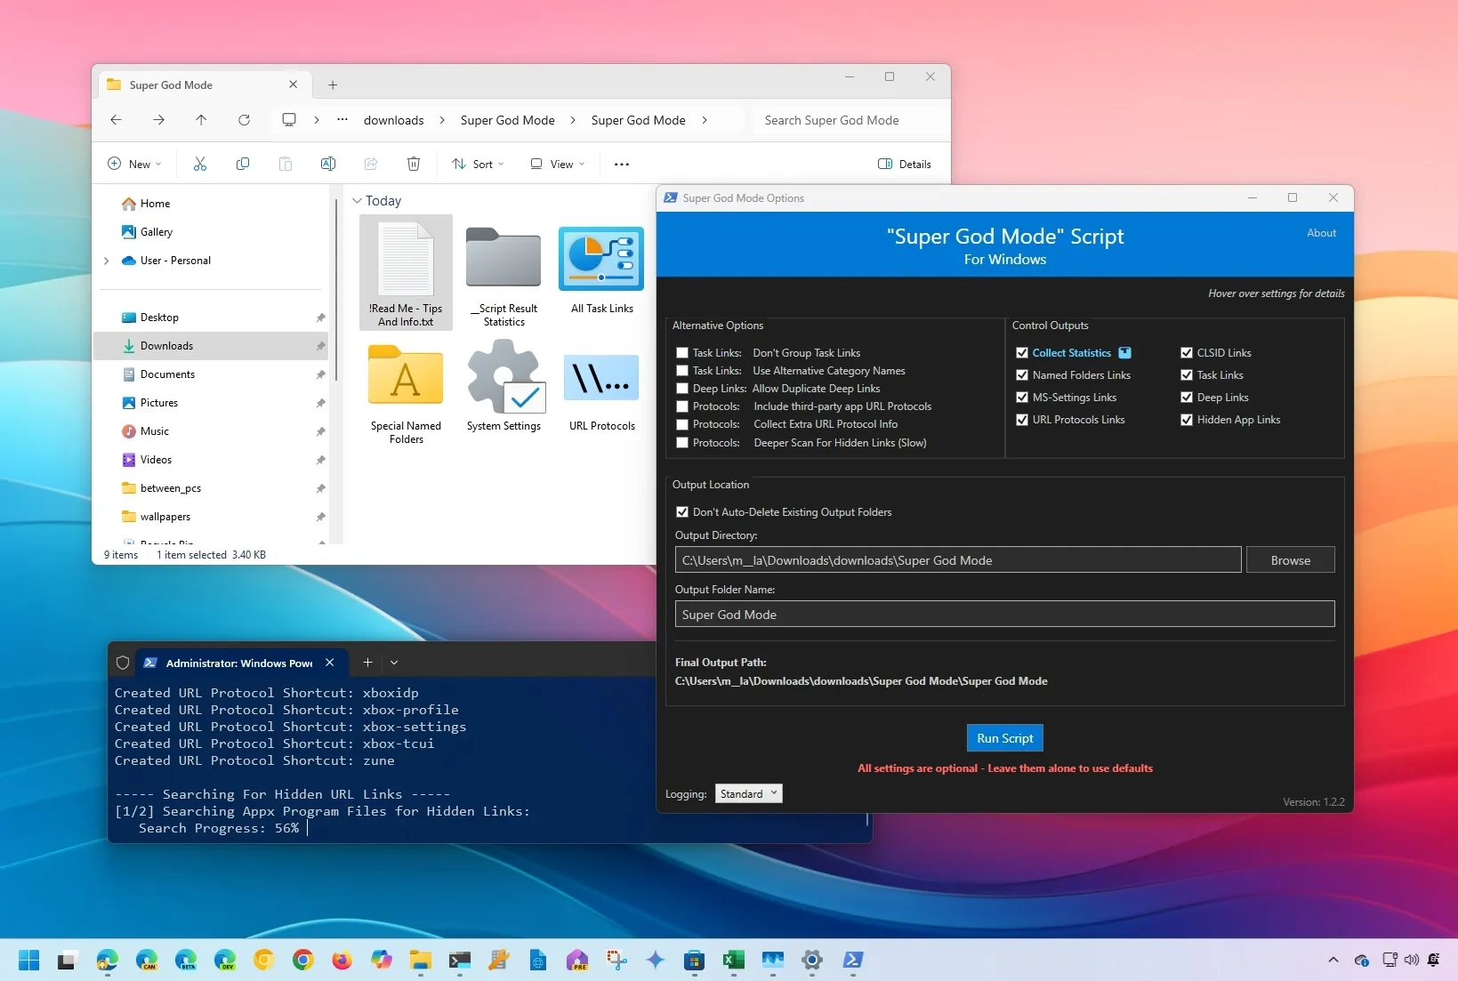Open Copilot from the taskbar
The image size is (1458, 981).
[382, 960]
